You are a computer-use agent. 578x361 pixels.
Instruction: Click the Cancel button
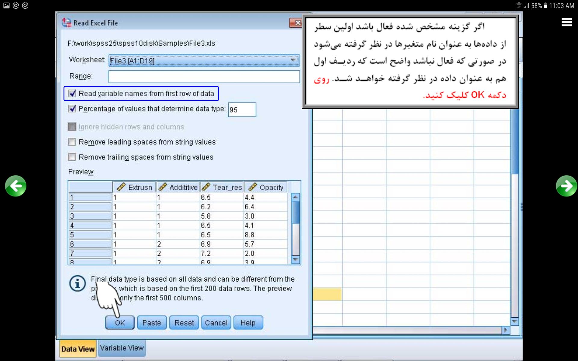216,322
